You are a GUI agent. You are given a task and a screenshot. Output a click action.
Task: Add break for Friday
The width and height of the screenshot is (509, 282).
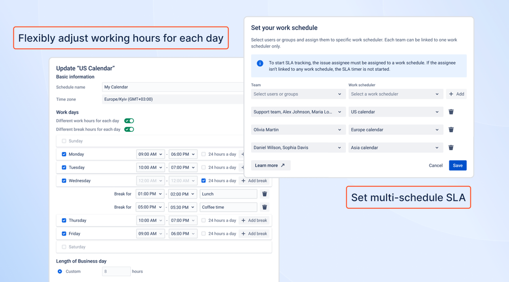pyautogui.click(x=254, y=234)
